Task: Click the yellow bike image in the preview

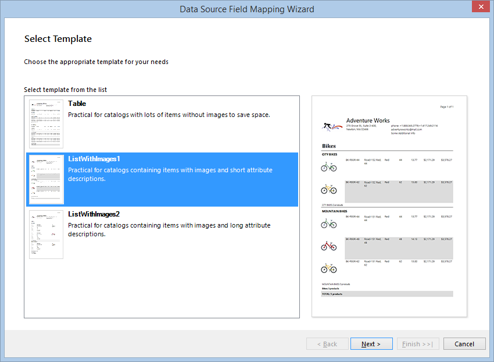Action: (x=330, y=189)
